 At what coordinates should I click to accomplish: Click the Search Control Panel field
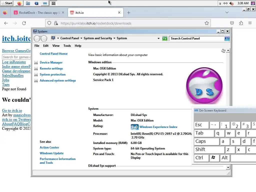196,38
